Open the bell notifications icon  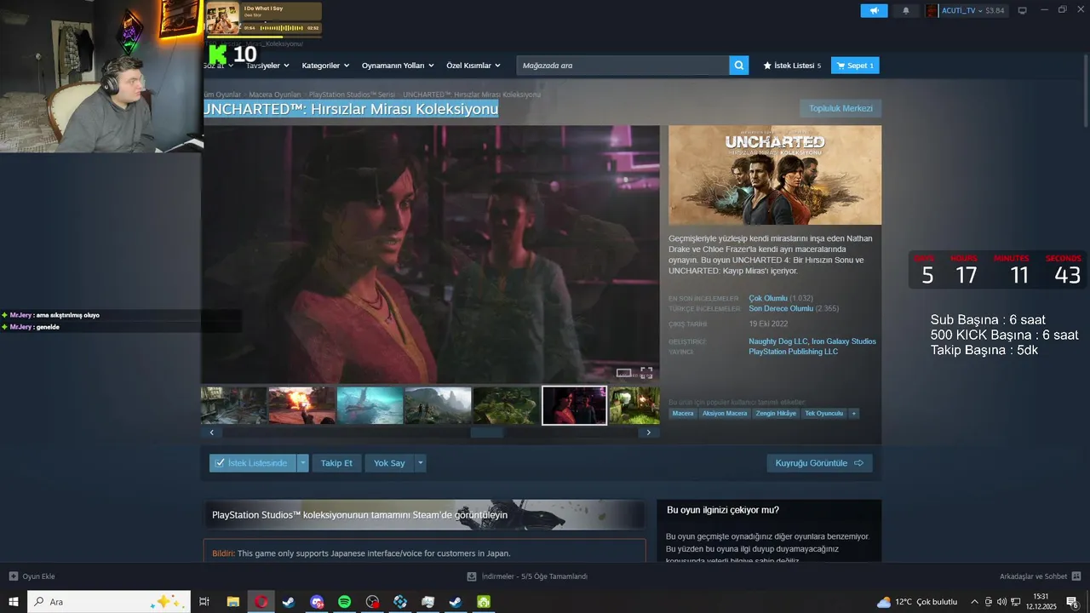[905, 11]
